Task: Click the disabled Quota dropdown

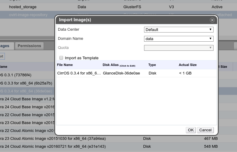Action: point(179,48)
